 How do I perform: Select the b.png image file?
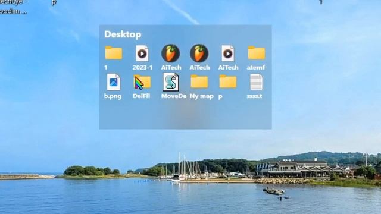(x=114, y=82)
